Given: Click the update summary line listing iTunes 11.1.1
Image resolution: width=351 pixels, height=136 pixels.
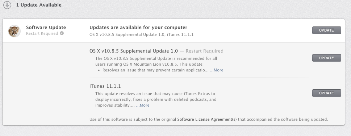Looking at the screenshot, I should [x=141, y=34].
